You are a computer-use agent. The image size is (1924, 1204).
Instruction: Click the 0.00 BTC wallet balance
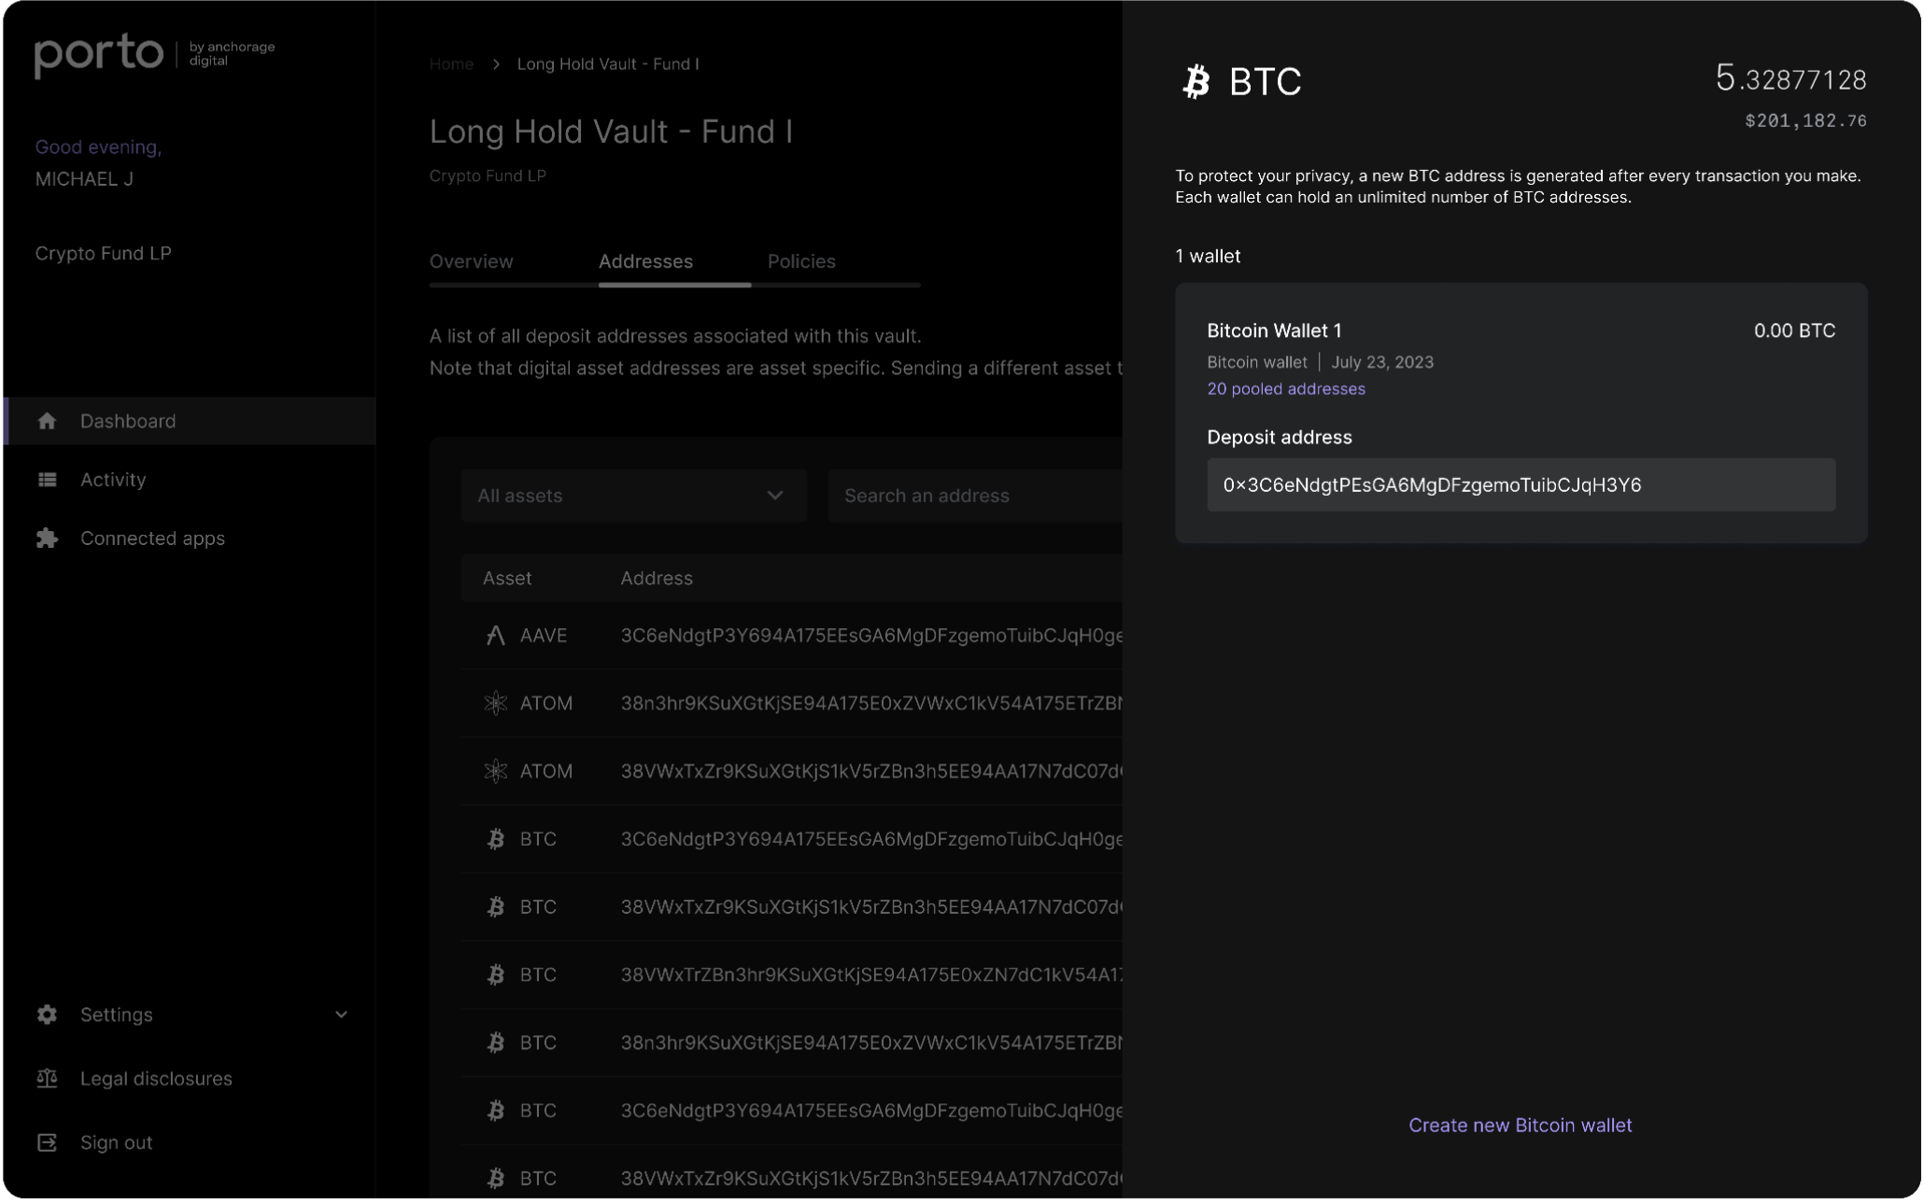click(1794, 330)
